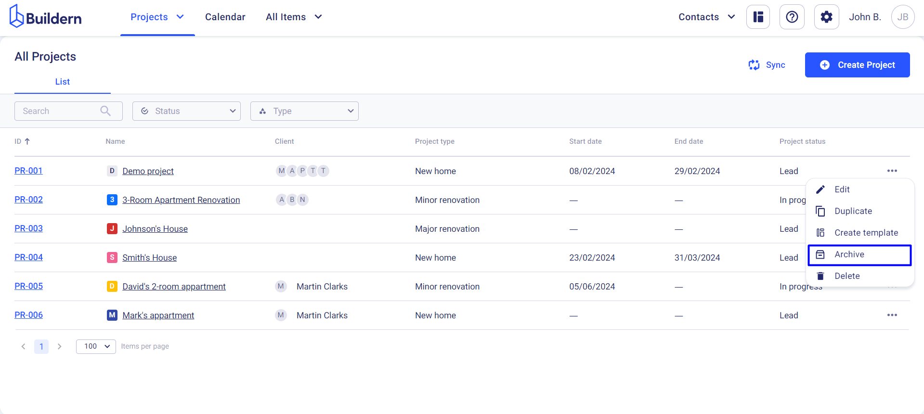This screenshot has height=414, width=924.
Task: Click the 29/02/2024 end date cell
Action: coord(697,171)
